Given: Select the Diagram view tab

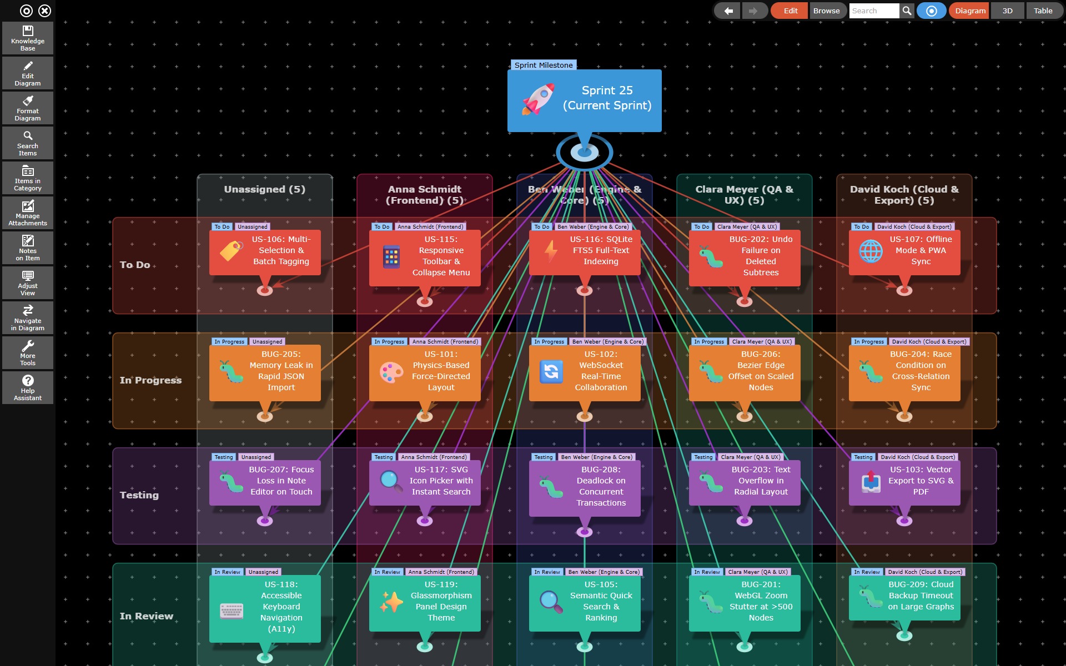Looking at the screenshot, I should [970, 11].
